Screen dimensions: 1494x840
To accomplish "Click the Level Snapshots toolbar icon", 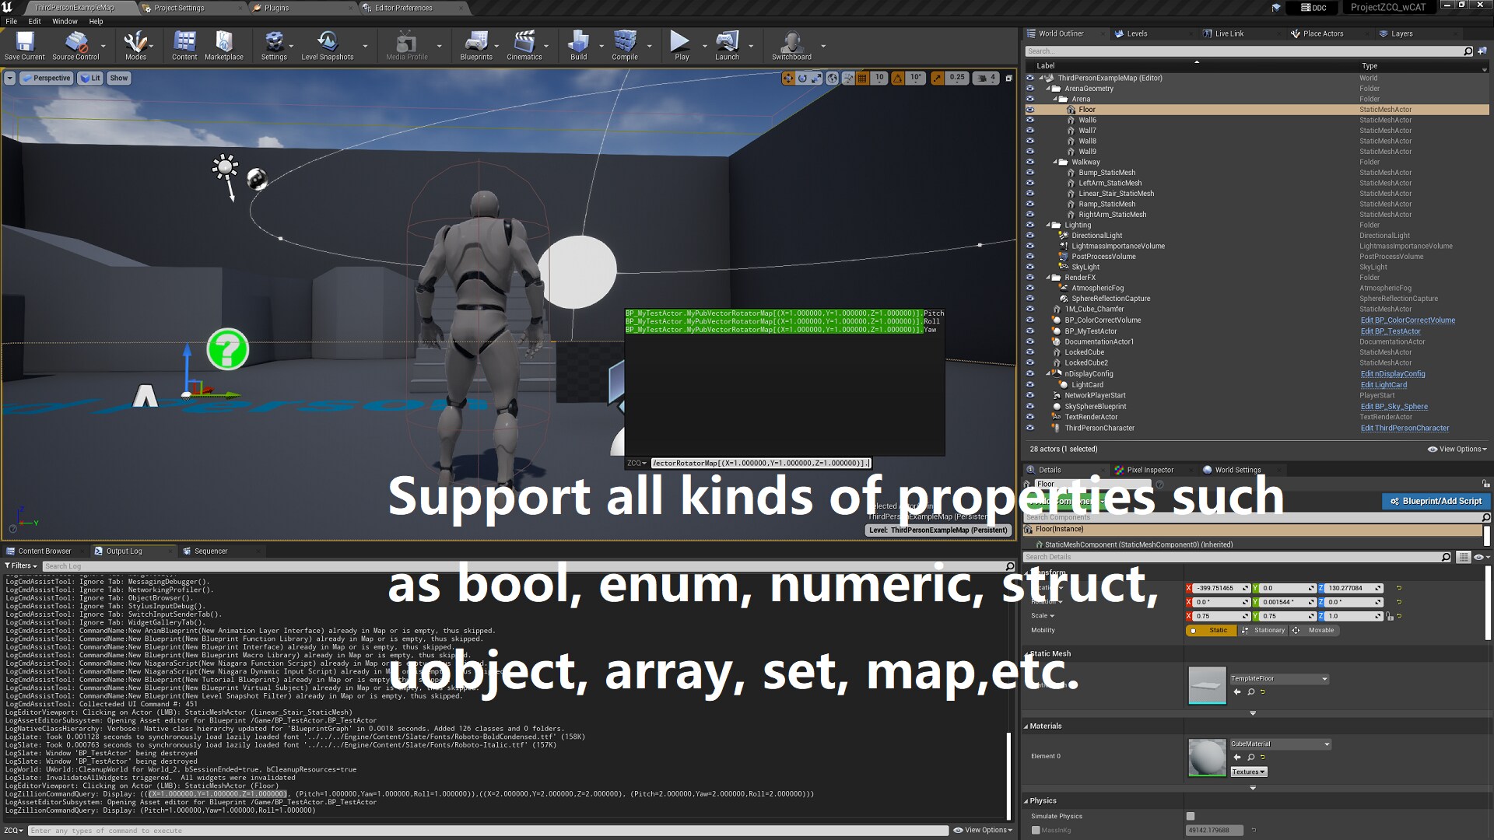I will 327,43.
